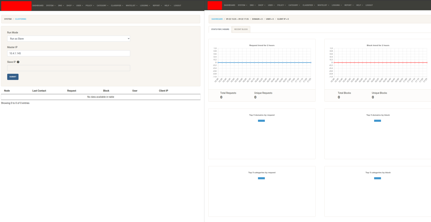Select the Stats for 2 Hours tab
431x222 pixels.
[x=220, y=29]
